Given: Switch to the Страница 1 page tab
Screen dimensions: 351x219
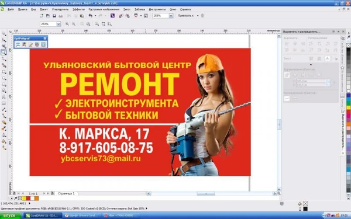Looking at the screenshot, I should (x=66, y=193).
